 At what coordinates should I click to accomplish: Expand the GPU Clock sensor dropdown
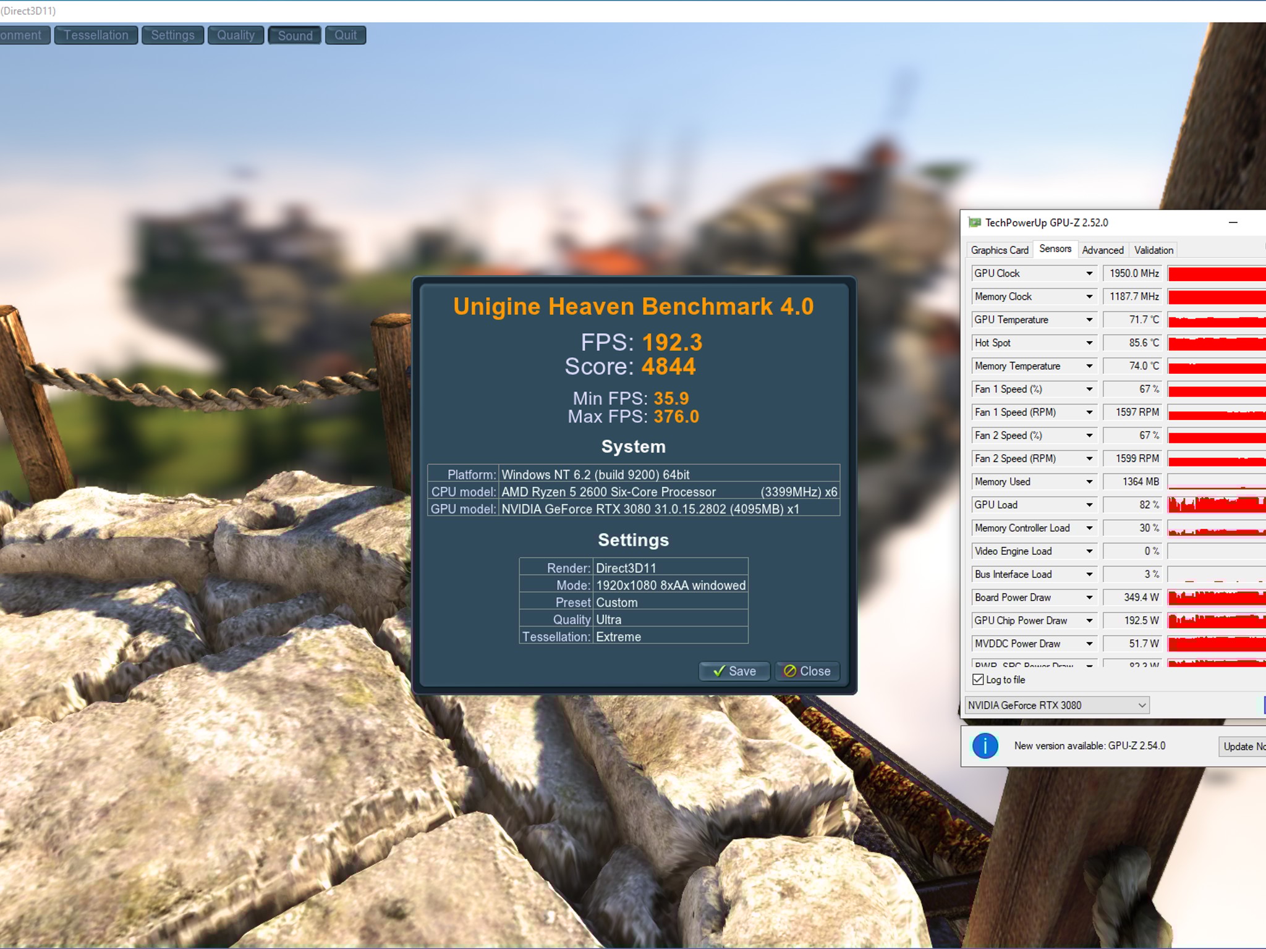pos(1089,273)
